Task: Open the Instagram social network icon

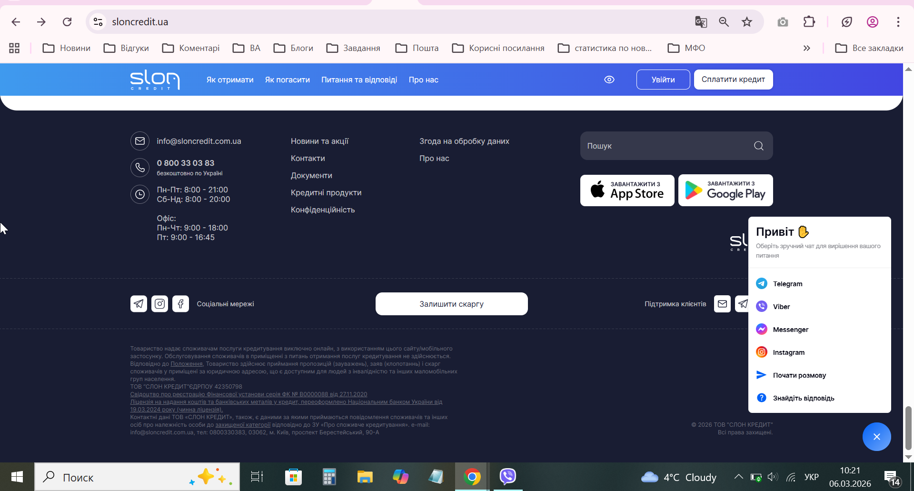Action: pos(159,304)
